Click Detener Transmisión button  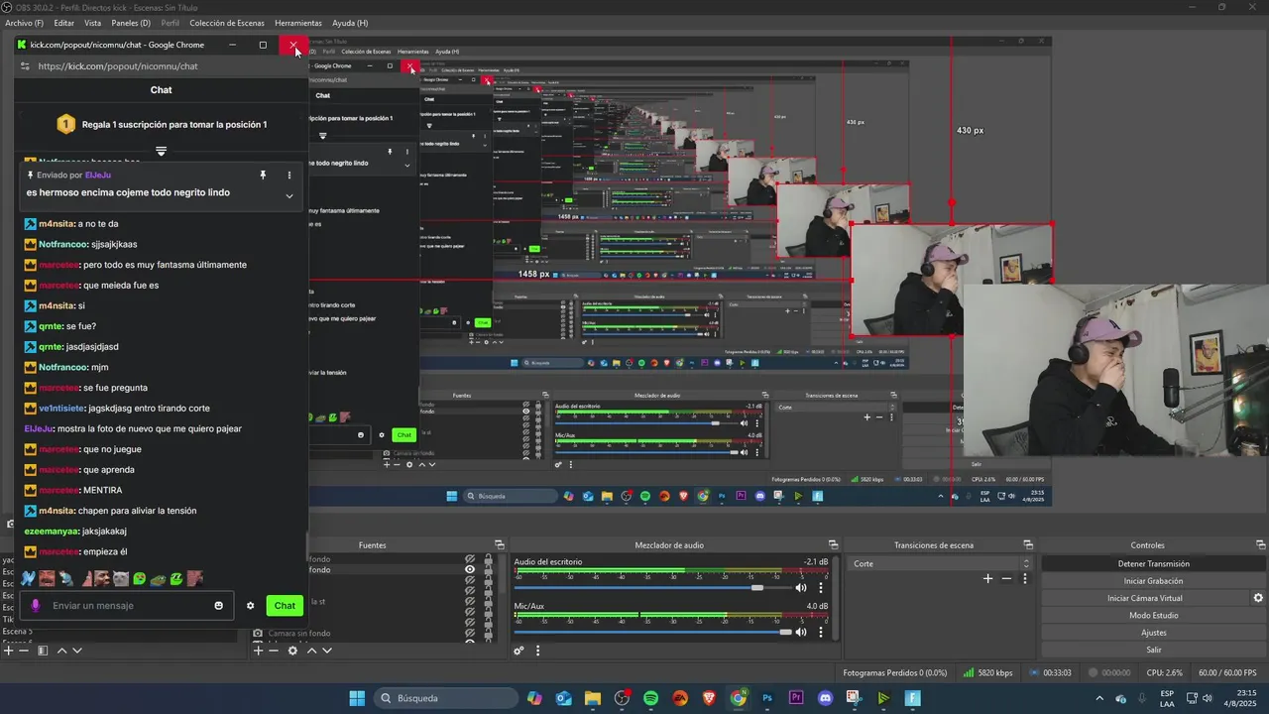pos(1153,563)
